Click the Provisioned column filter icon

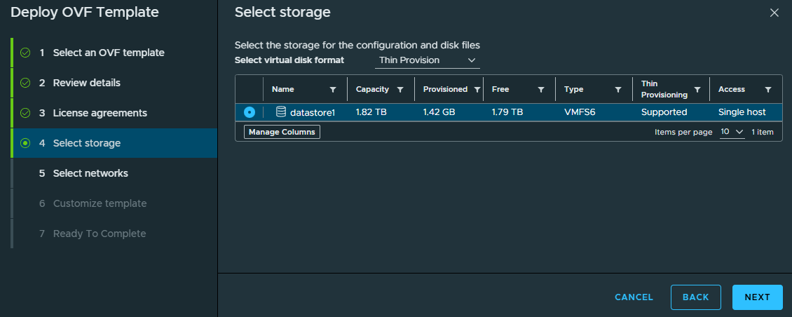coord(477,90)
